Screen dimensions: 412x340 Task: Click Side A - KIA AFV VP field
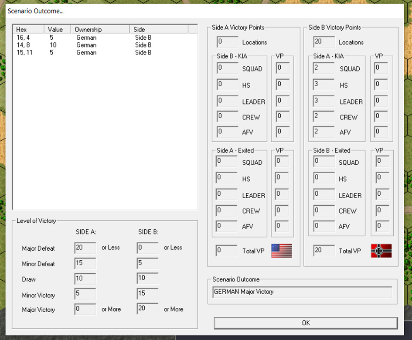[381, 132]
